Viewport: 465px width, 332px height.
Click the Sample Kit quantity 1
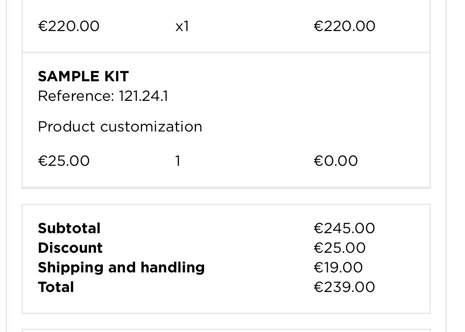point(178,161)
